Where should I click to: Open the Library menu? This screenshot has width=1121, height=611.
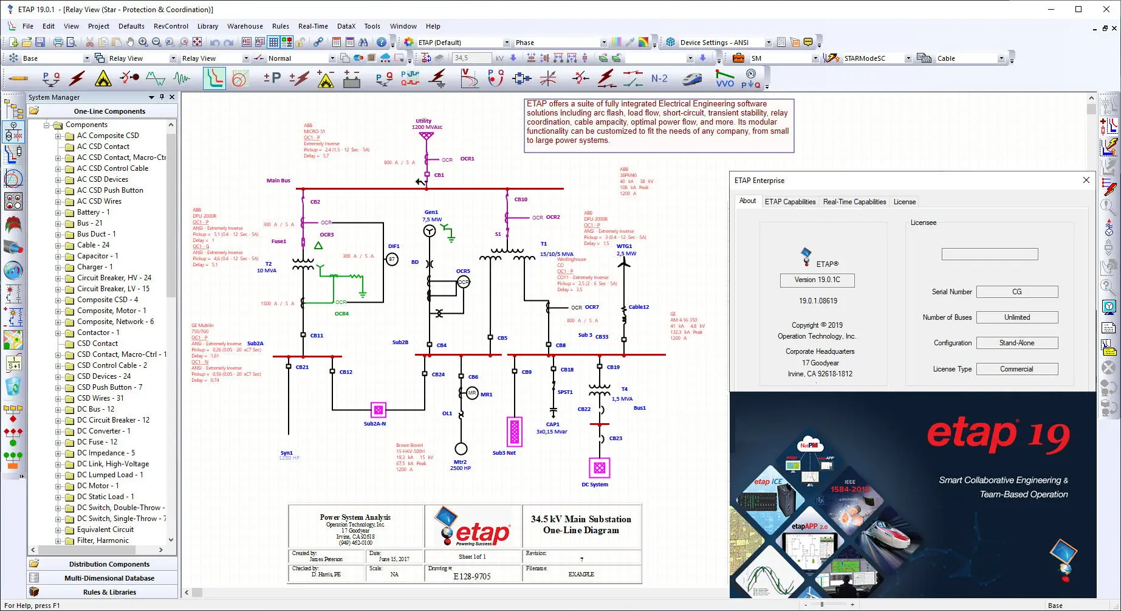(208, 26)
